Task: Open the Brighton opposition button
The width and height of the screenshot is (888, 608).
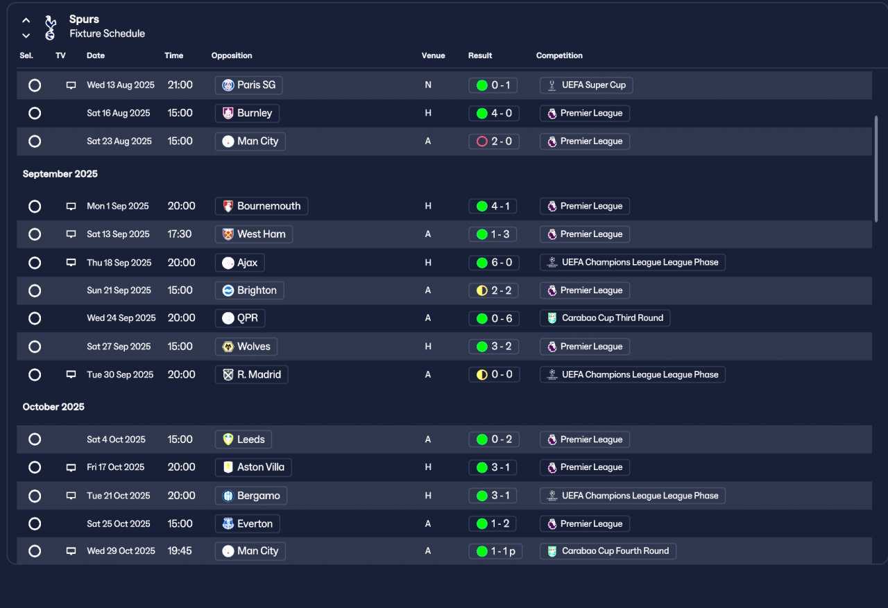Action: [x=250, y=290]
